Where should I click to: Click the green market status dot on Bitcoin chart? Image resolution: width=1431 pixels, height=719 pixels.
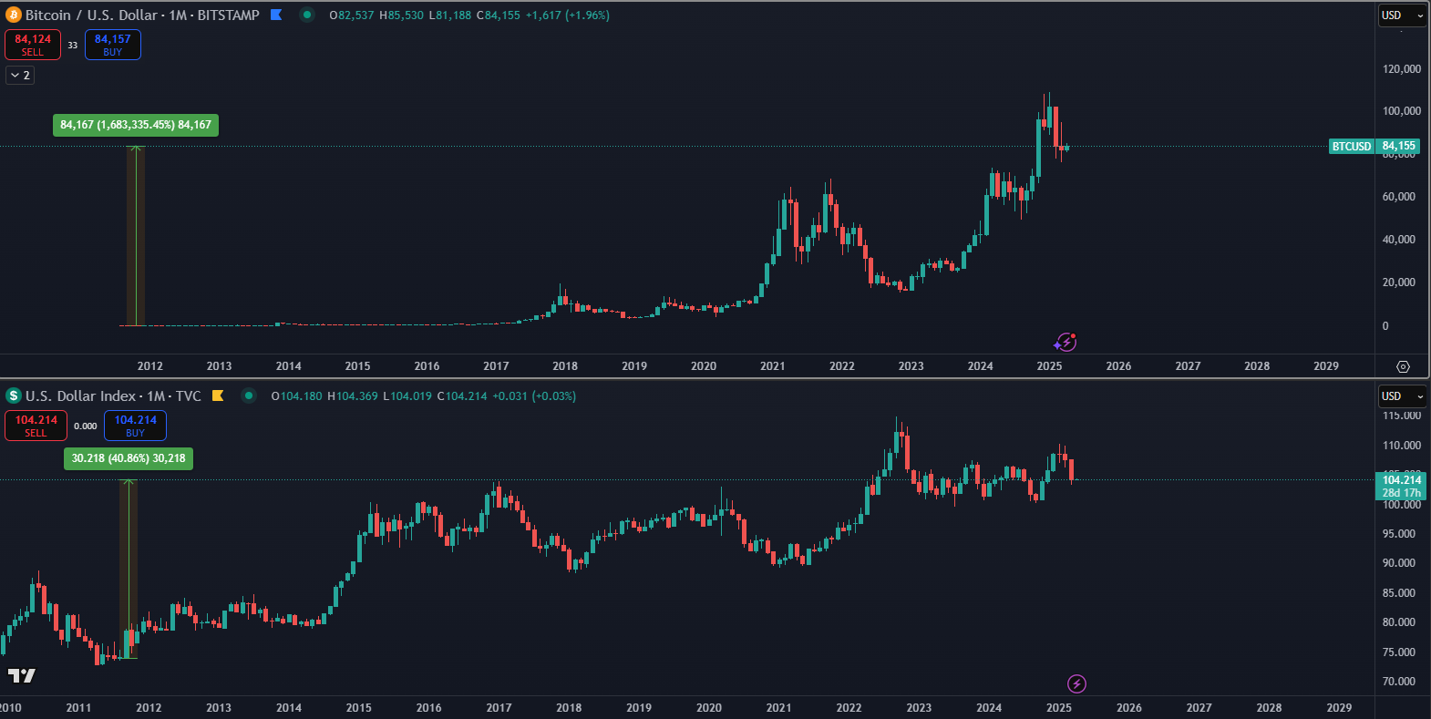tap(307, 15)
